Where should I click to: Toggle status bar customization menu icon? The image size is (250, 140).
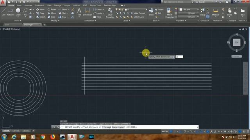click(x=248, y=131)
